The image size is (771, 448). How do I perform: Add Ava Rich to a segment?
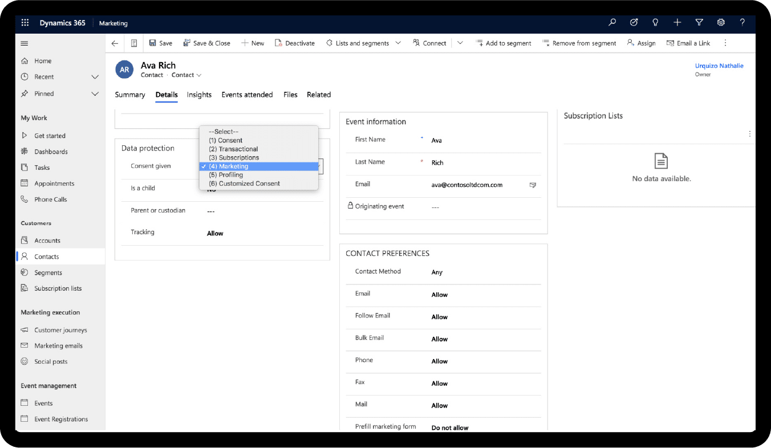click(x=504, y=43)
